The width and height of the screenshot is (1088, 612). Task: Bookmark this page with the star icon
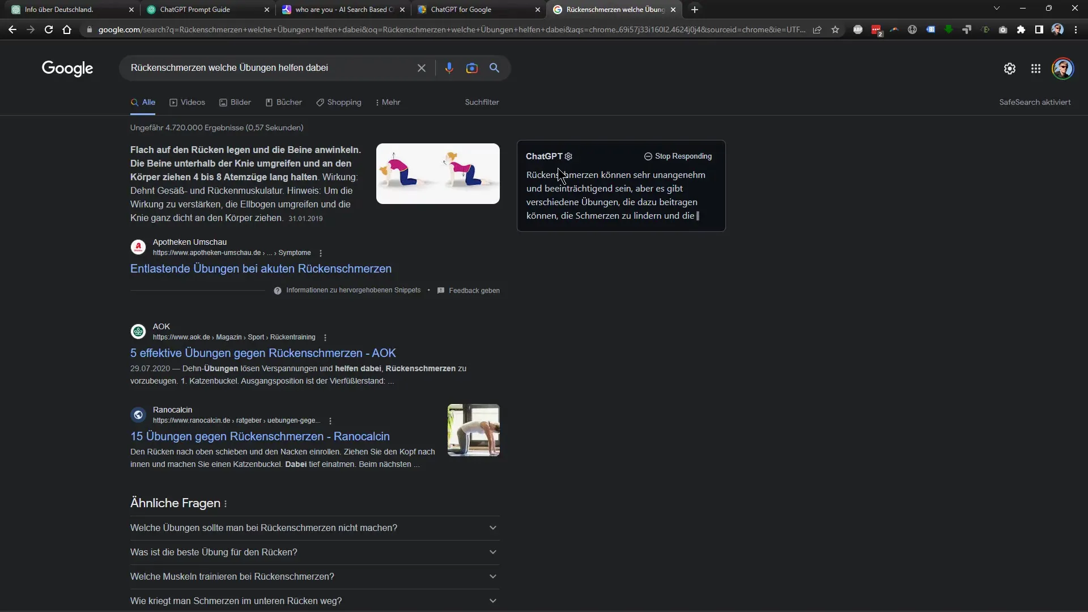[835, 29]
